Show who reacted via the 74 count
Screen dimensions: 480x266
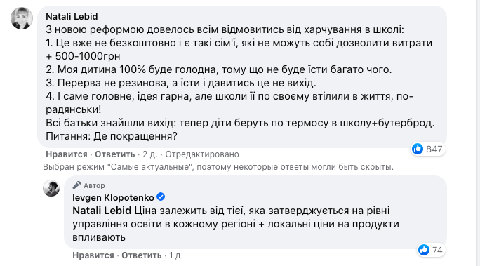[437, 250]
